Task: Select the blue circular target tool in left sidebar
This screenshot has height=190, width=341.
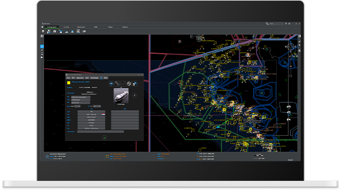Action: pyautogui.click(x=42, y=47)
